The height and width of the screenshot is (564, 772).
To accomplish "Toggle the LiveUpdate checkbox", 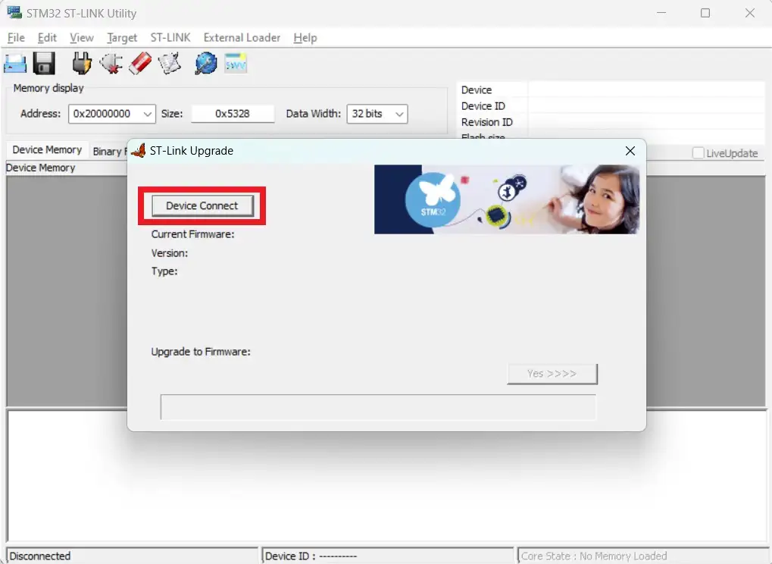I will 699,153.
